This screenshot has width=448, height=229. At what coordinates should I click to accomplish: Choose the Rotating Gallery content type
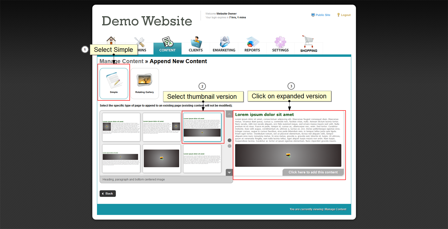[145, 83]
